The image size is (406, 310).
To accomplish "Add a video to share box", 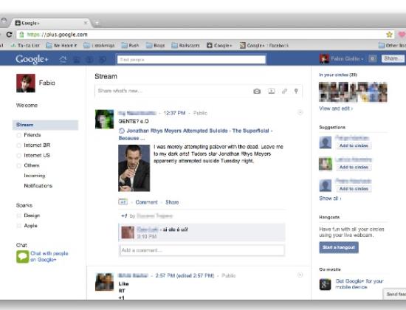I will coord(271,92).
